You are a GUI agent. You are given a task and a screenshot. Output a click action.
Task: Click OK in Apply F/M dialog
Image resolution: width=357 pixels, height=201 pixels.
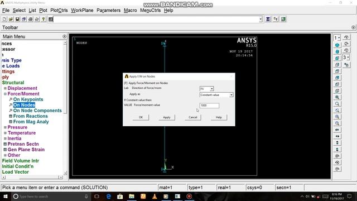[141, 117]
